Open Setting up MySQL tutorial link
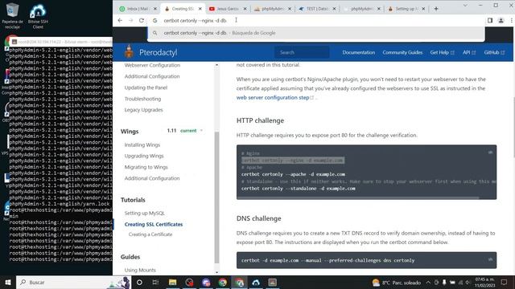The width and height of the screenshot is (515, 289). click(145, 213)
